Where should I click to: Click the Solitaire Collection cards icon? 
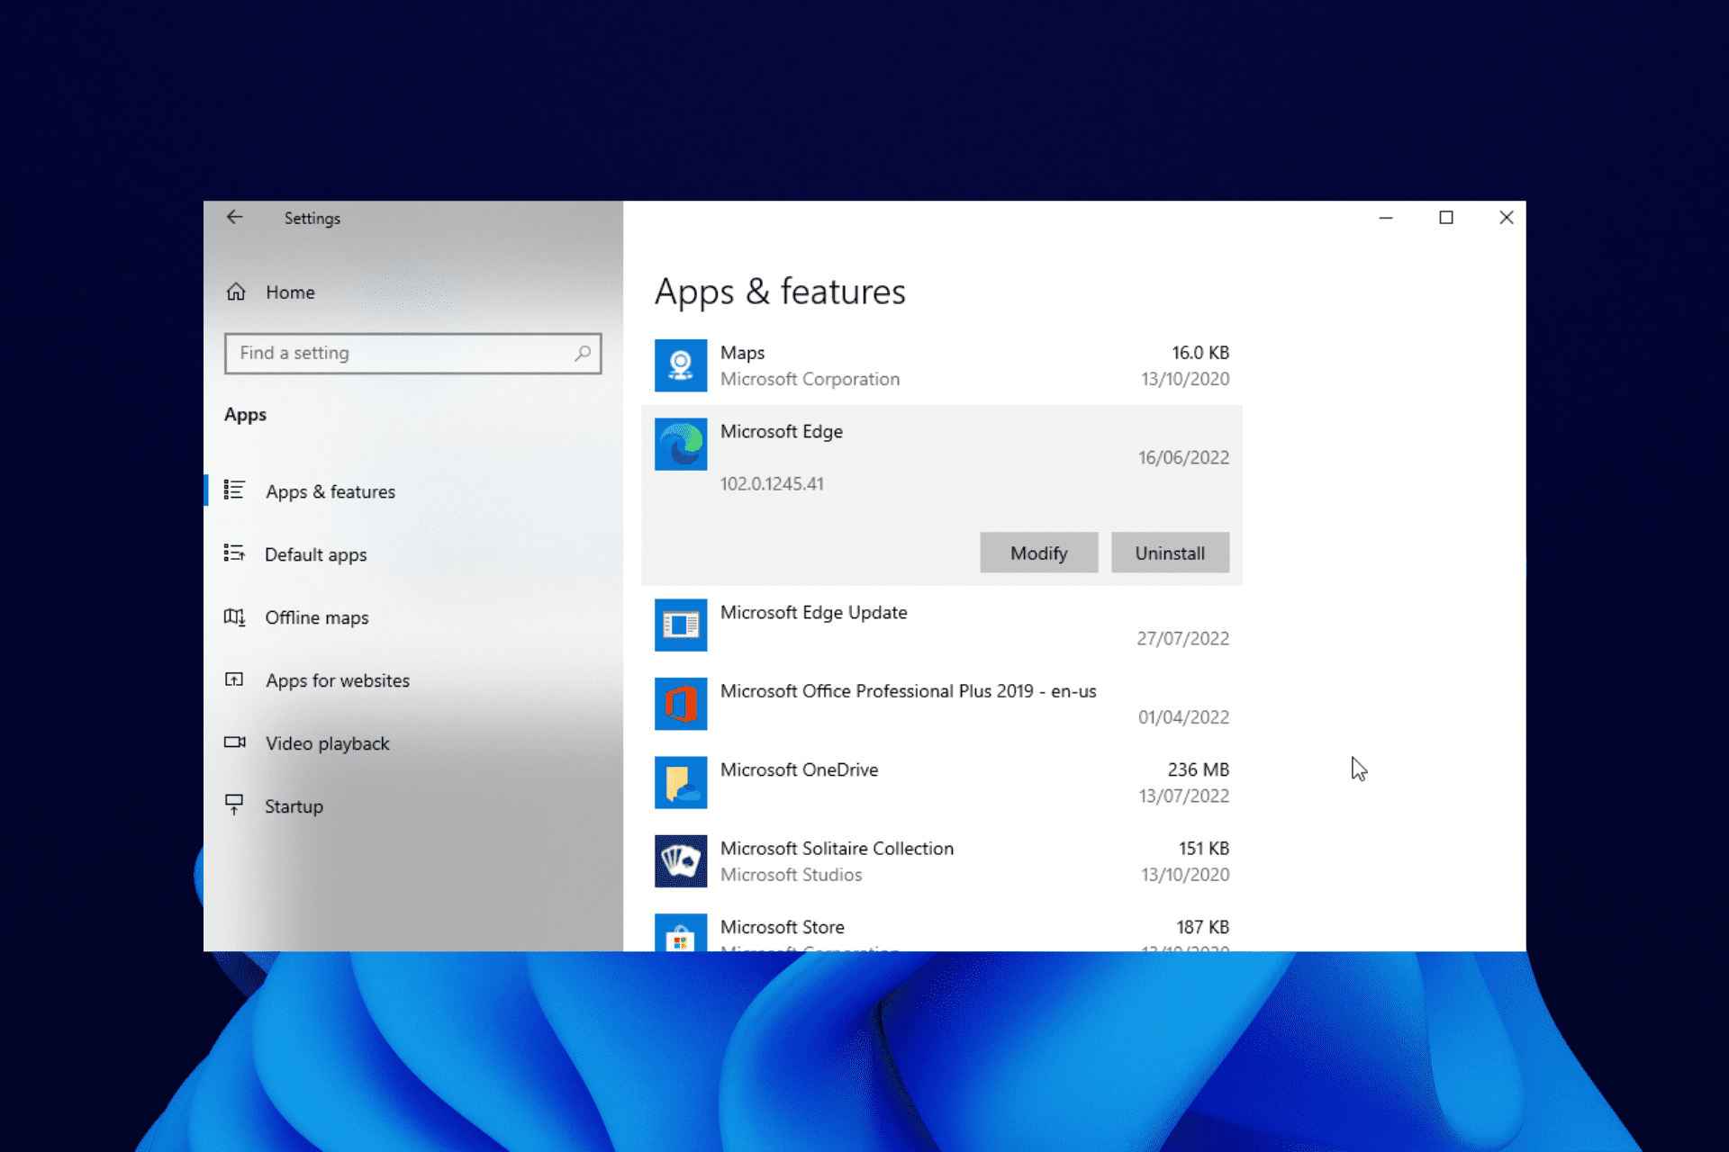(x=681, y=861)
